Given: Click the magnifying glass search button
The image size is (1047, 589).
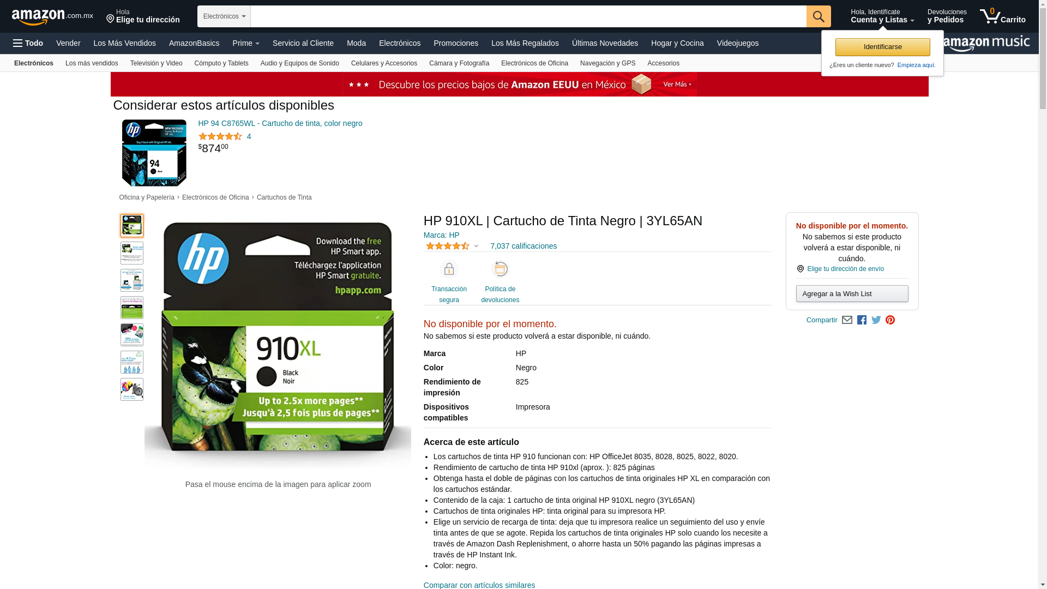Looking at the screenshot, I should pos(819,16).
